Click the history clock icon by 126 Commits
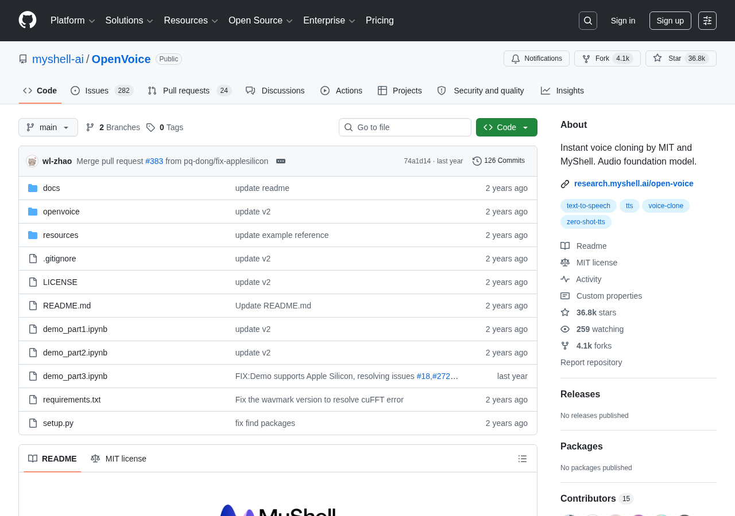Image resolution: width=735 pixels, height=516 pixels. [477, 161]
